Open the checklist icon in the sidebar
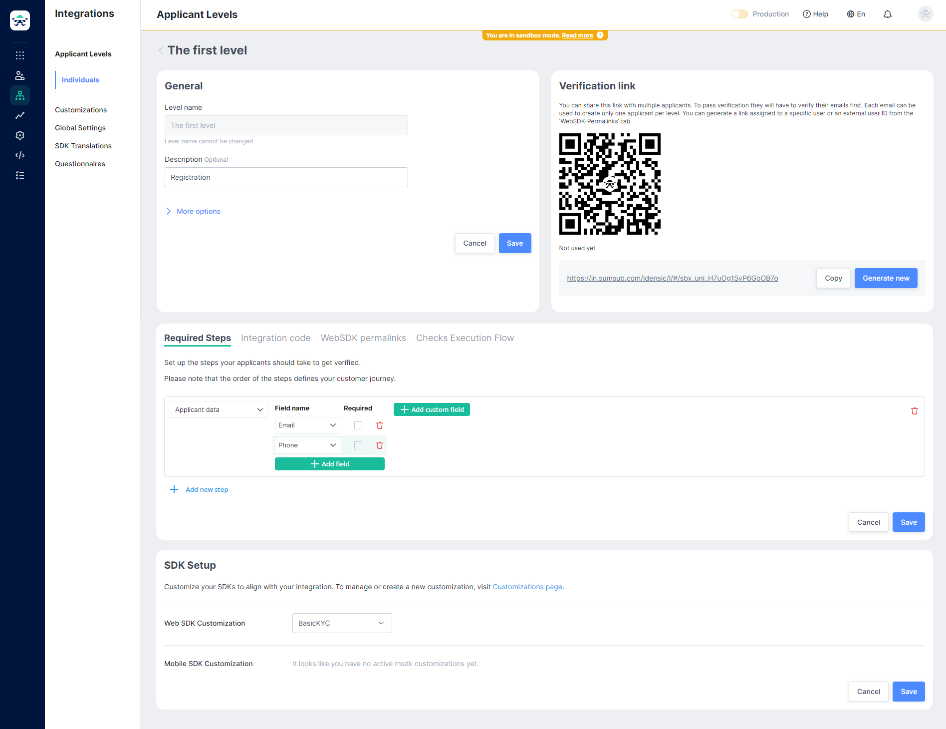Screen dimensions: 946x729 tap(20, 175)
